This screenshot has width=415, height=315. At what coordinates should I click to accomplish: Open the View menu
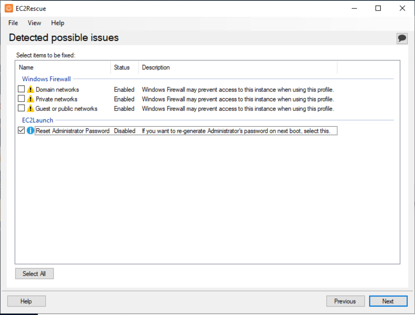point(34,23)
